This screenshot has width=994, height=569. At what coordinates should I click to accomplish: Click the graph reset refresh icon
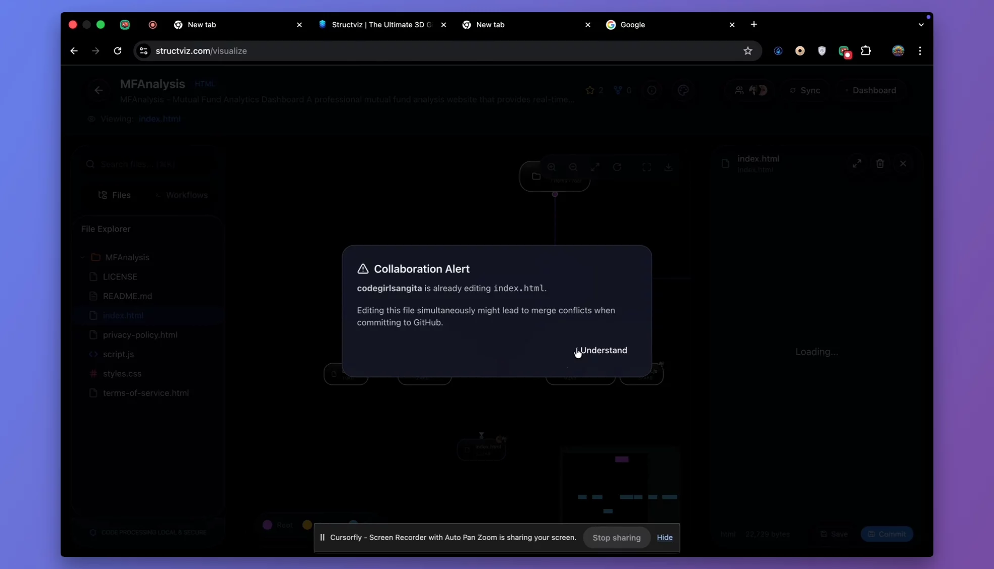pyautogui.click(x=617, y=167)
